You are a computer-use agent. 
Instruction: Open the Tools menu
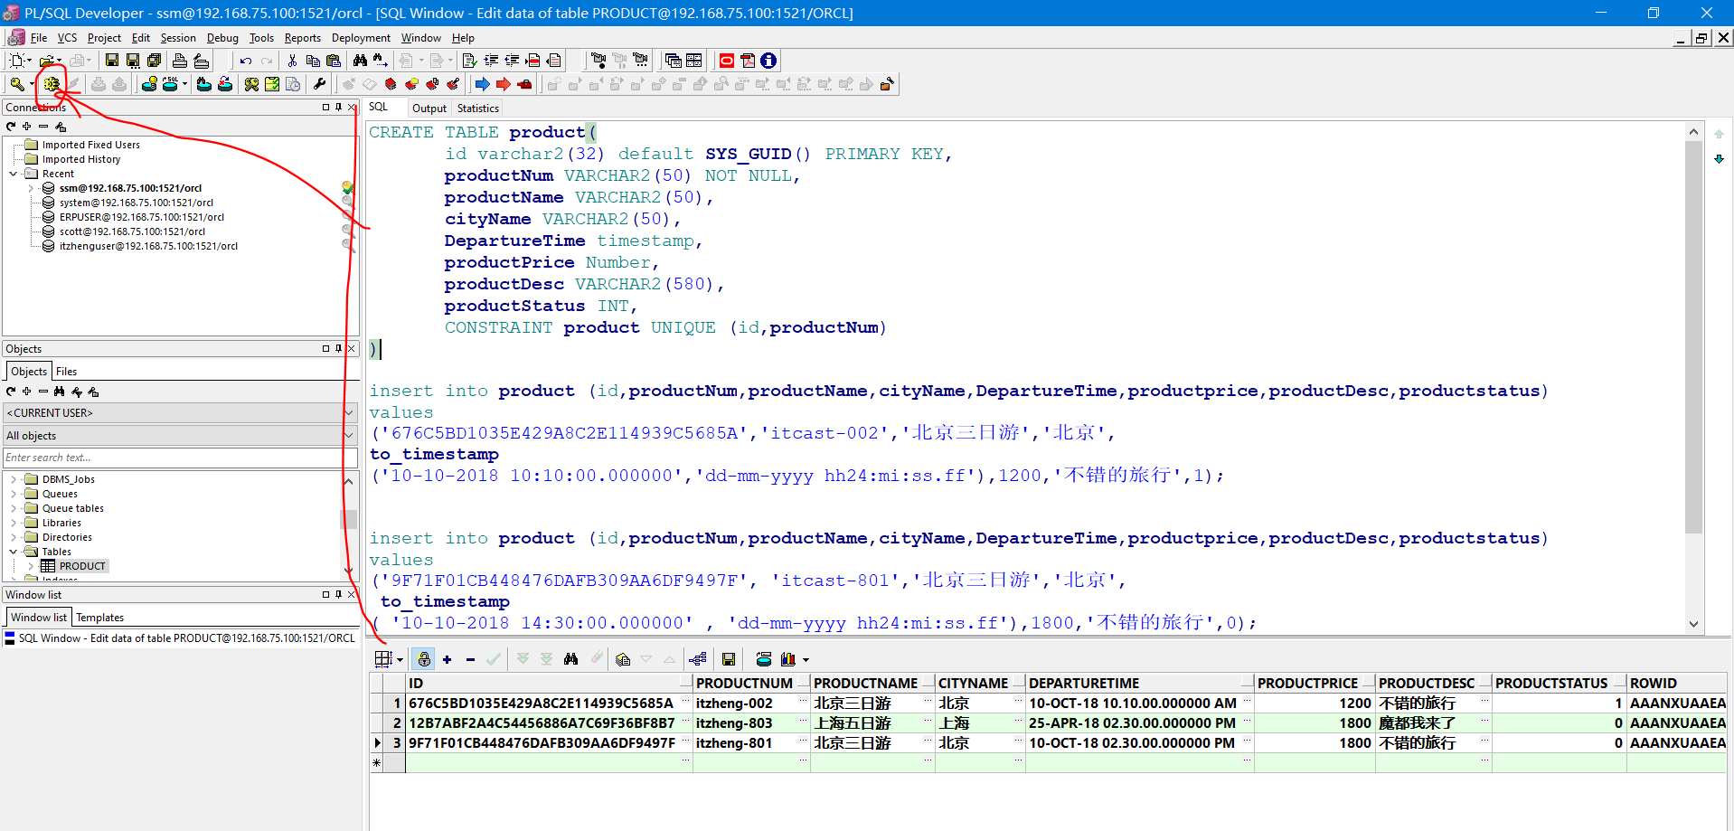click(261, 38)
